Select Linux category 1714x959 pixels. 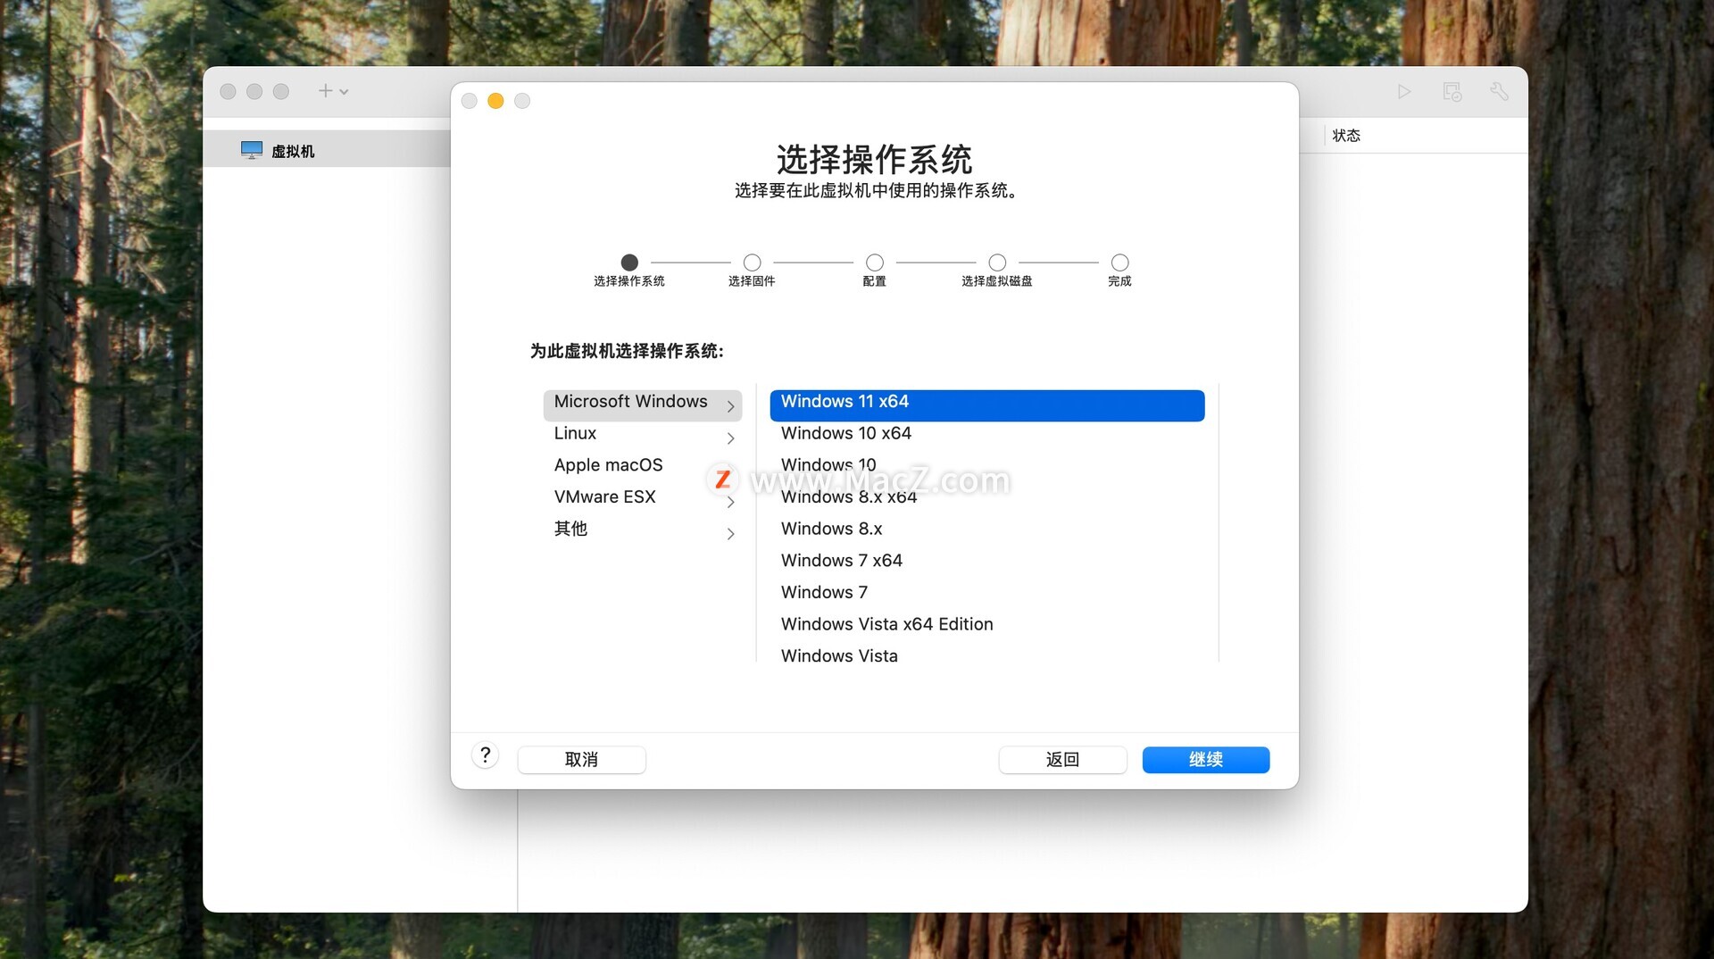coord(642,434)
